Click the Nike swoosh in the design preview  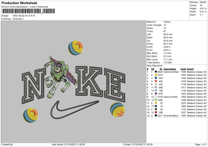pyautogui.click(x=75, y=109)
